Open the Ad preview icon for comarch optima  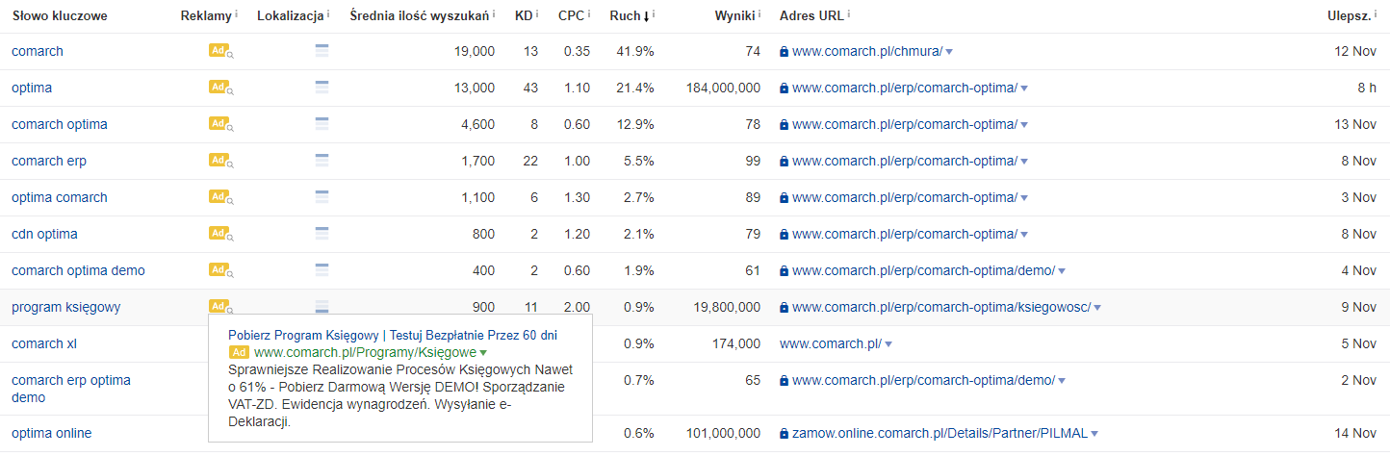point(221,124)
